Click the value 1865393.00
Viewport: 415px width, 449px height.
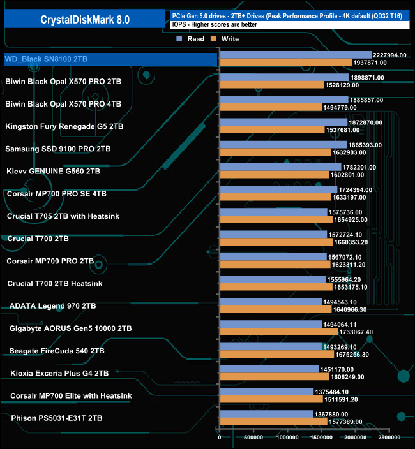pos(365,145)
